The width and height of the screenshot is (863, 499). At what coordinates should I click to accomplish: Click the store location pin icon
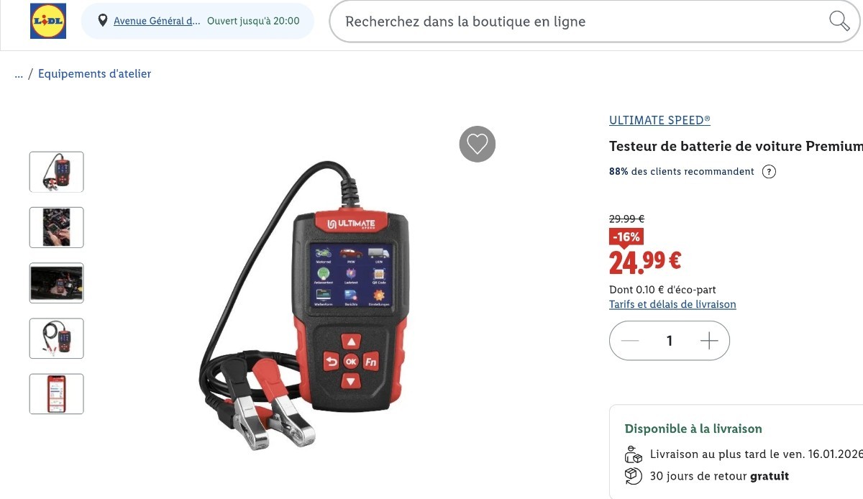(103, 21)
